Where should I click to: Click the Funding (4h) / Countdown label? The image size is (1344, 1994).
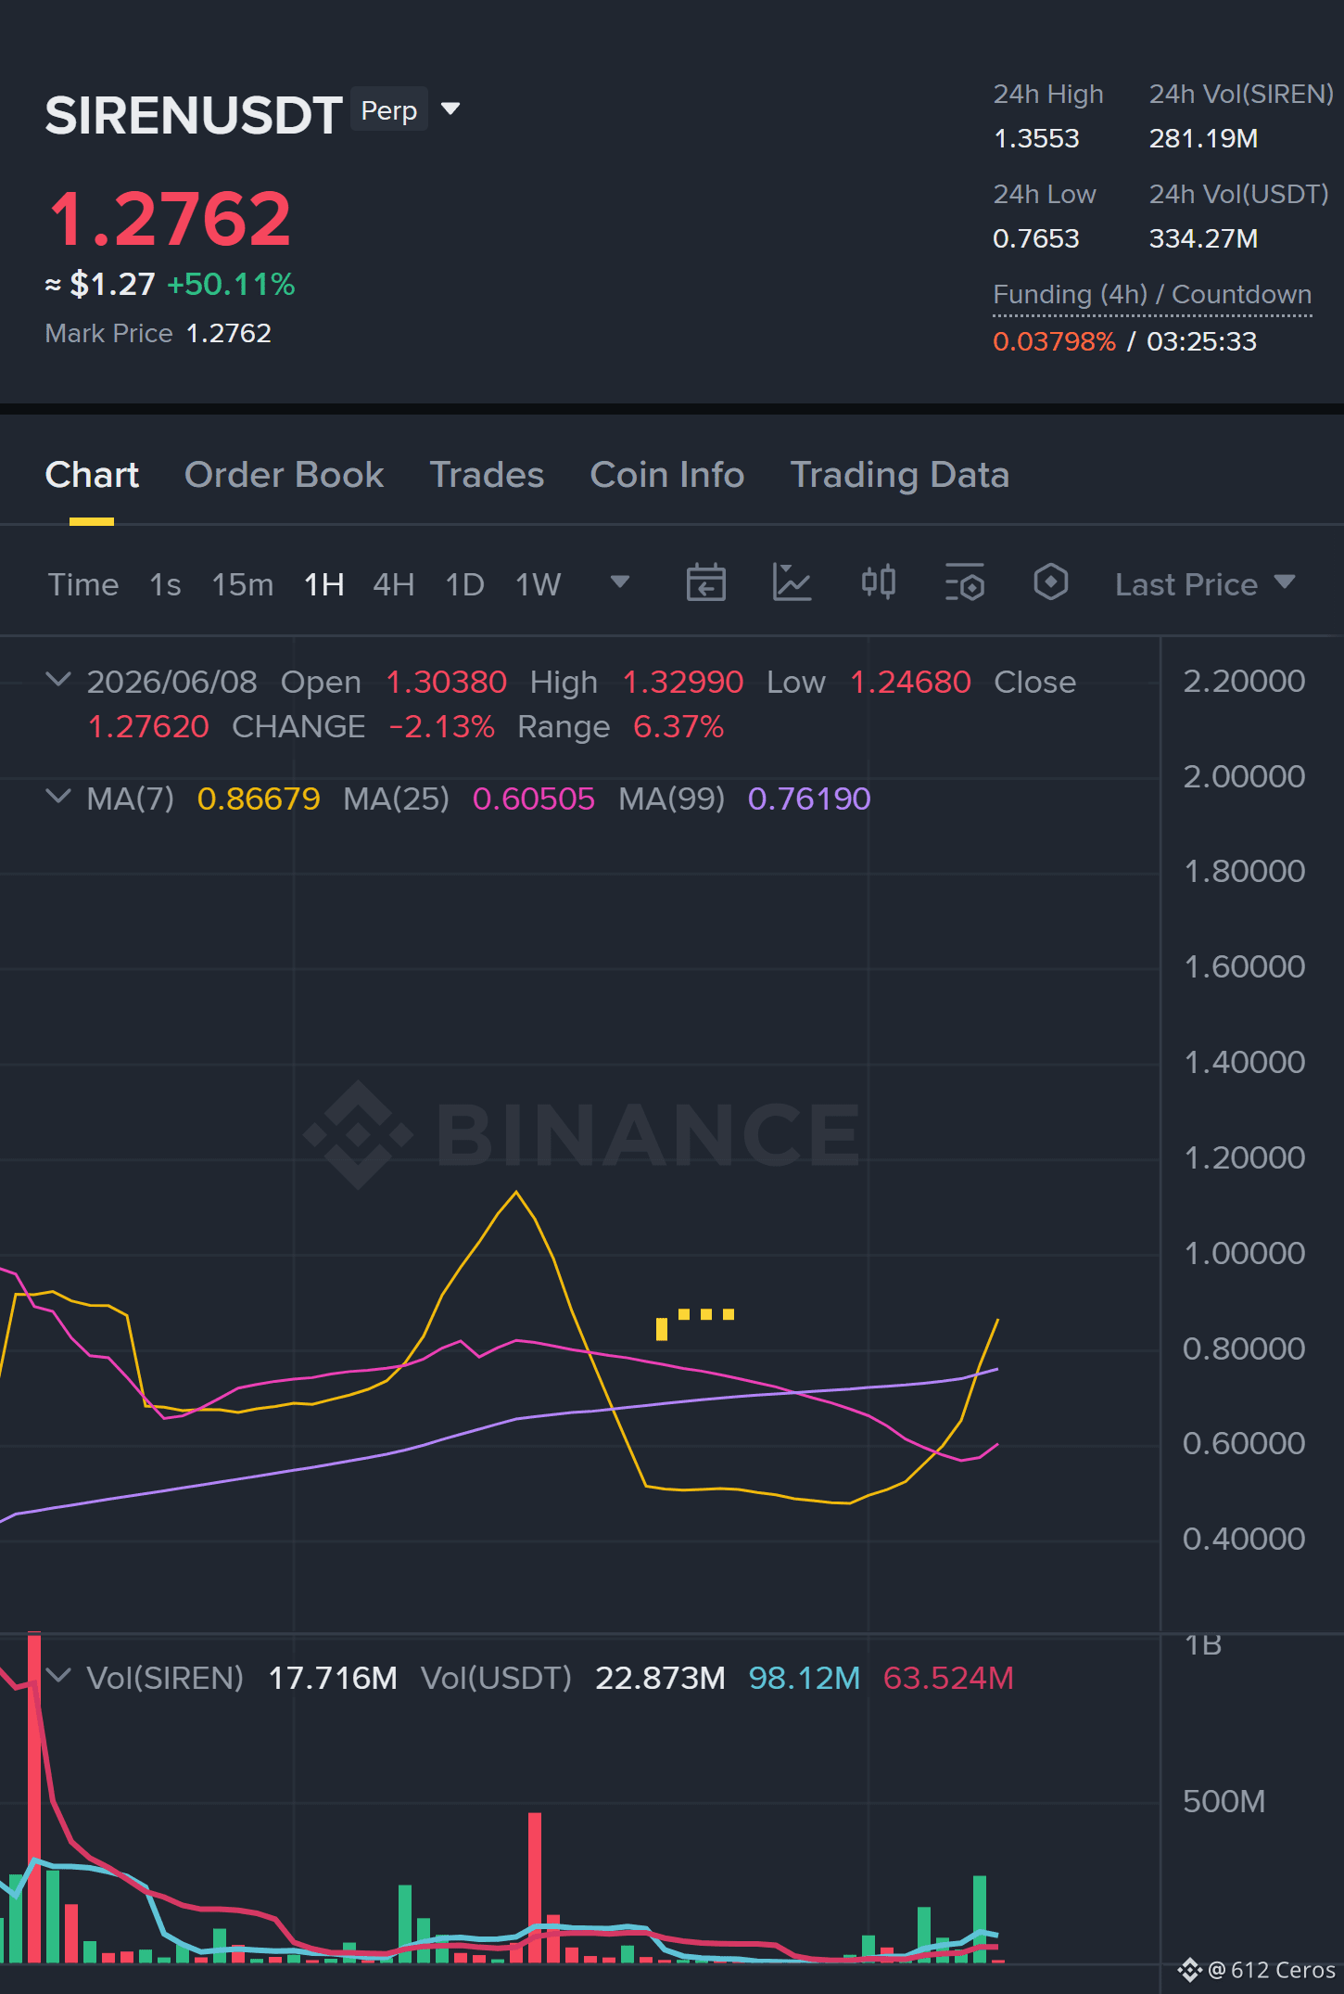point(1152,295)
